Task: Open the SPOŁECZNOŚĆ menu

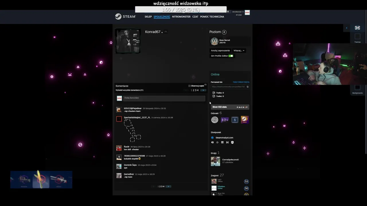Action: click(x=162, y=17)
